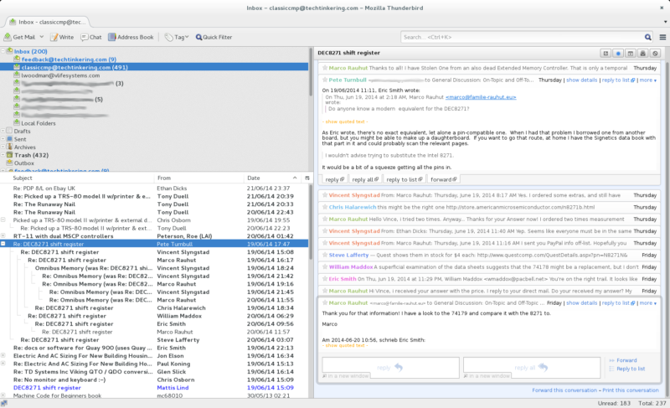Select the Inbox (200) unified folder
670x408 pixels.
pos(31,51)
